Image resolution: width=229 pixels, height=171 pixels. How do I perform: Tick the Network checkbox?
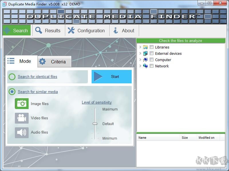point(152,66)
